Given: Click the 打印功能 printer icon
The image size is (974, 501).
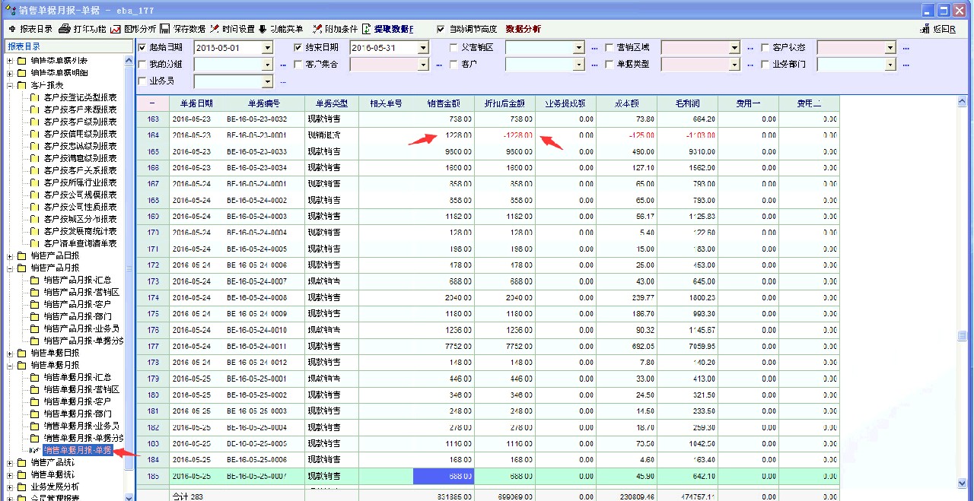Looking at the screenshot, I should (65, 29).
